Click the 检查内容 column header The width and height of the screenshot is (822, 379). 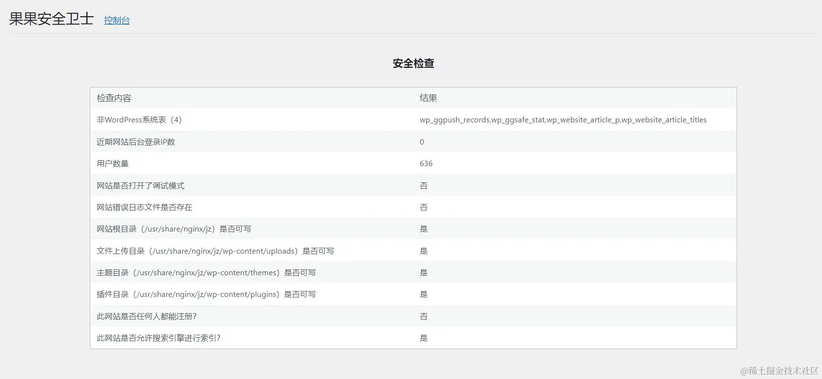coord(114,98)
